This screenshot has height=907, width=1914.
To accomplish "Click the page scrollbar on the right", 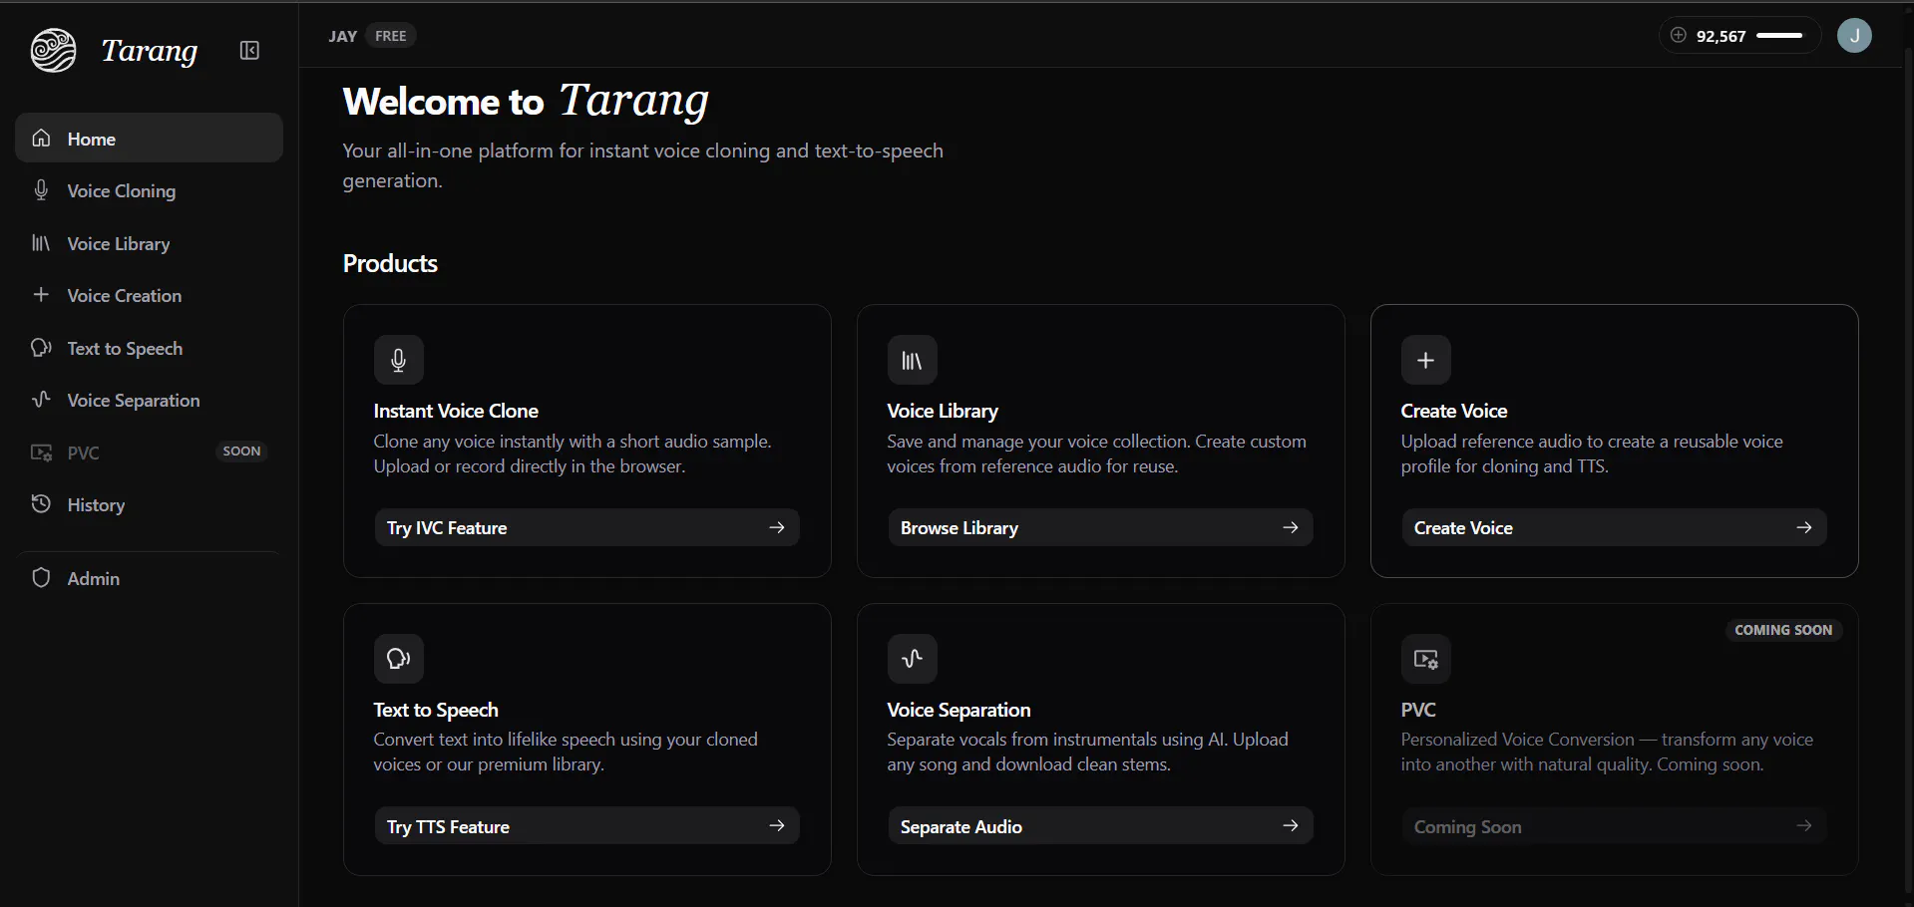I will pos(1907,468).
